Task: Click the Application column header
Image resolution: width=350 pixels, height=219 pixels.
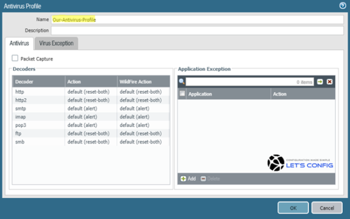Action: (228, 94)
